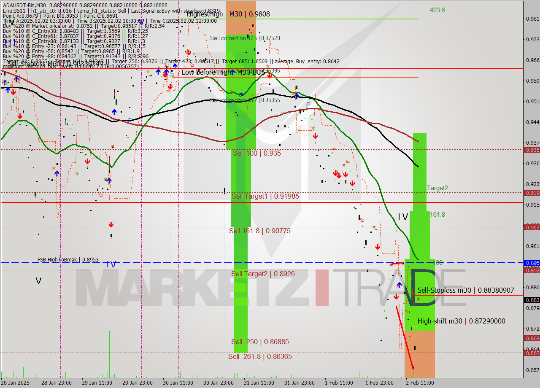Click the red sell arrow below the Sell 161.8 label
The height and width of the screenshot is (388, 540).
[x=378, y=247]
